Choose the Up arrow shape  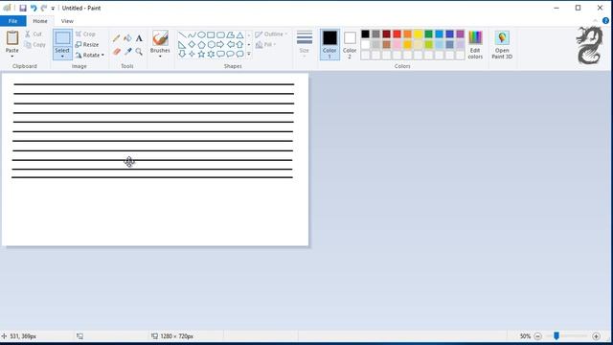click(x=239, y=45)
